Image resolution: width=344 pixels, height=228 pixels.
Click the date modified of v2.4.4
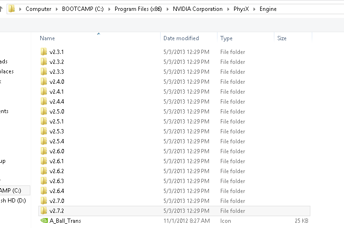[186, 102]
